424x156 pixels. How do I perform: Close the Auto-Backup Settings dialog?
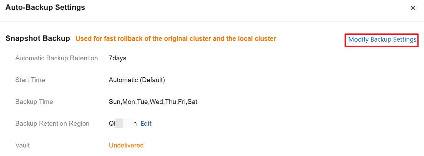[x=413, y=8]
